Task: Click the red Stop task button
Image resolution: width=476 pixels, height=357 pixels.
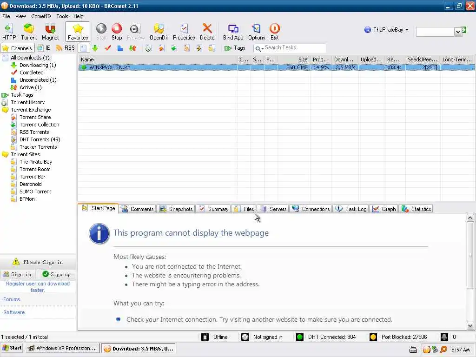Action: (x=117, y=32)
